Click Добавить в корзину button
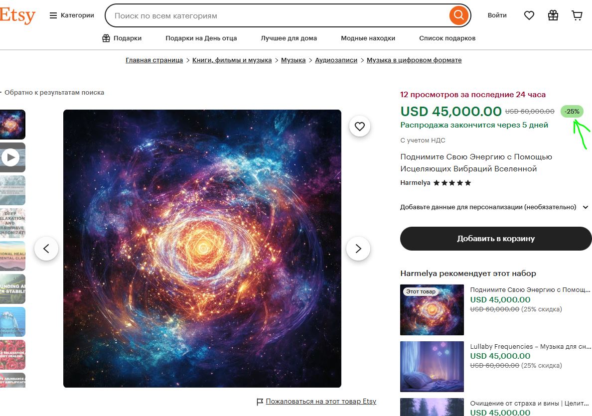Image resolution: width=592 pixels, height=416 pixels. click(496, 239)
